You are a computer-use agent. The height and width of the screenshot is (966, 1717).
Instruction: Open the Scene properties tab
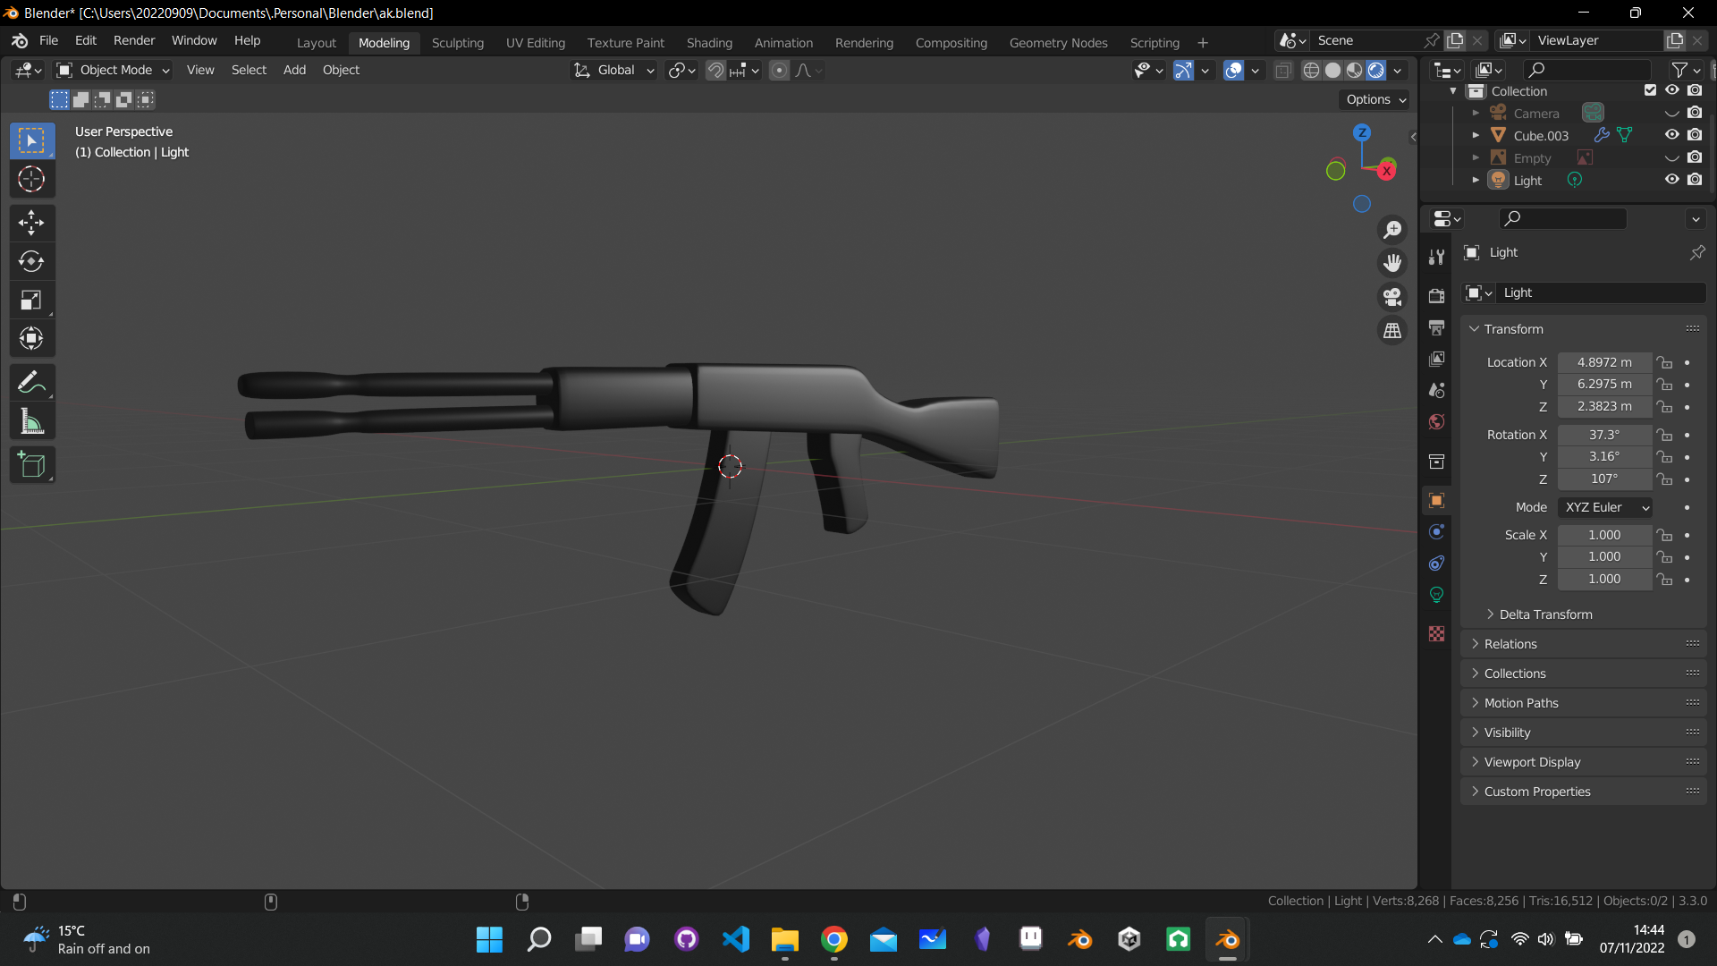1436,390
